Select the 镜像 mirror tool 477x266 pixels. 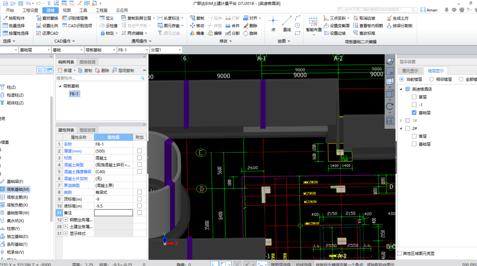pos(197,33)
